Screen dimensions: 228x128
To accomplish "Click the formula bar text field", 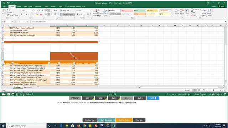I will [x=128, y=22].
